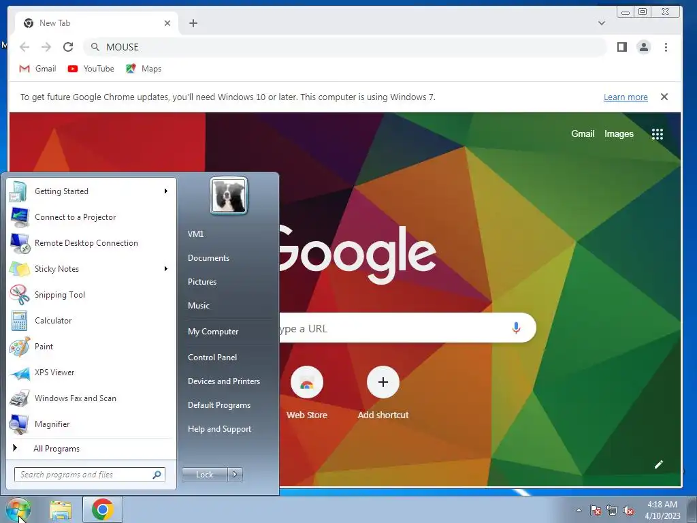Expand the Getting Started submenu arrow
This screenshot has height=523, width=697.
point(166,191)
